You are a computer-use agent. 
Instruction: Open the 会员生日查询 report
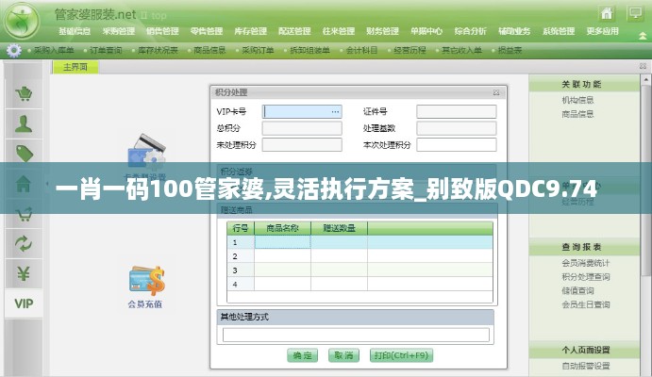click(x=585, y=304)
